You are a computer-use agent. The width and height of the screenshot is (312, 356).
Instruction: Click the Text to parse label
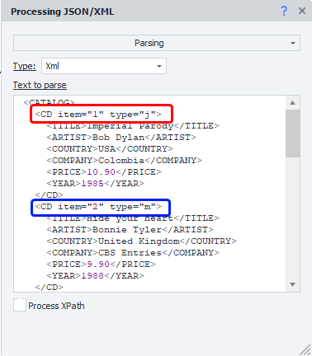[x=40, y=85]
